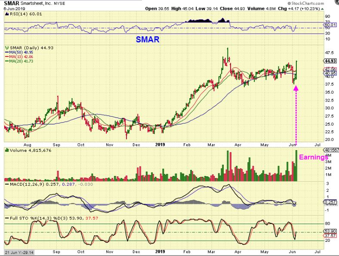Click the 53.90 stochastic axis tag

(330, 231)
